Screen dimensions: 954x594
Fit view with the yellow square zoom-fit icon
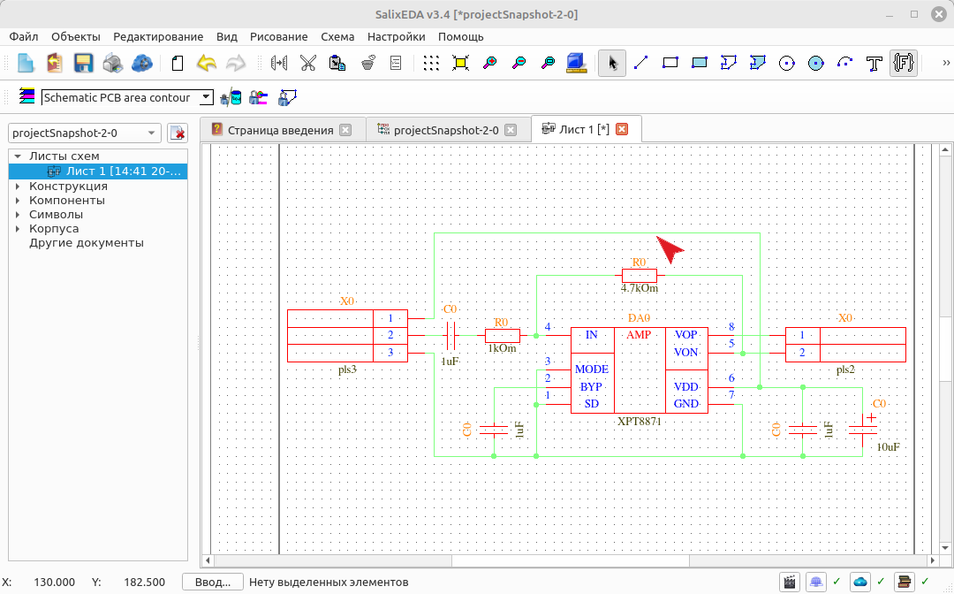460,63
